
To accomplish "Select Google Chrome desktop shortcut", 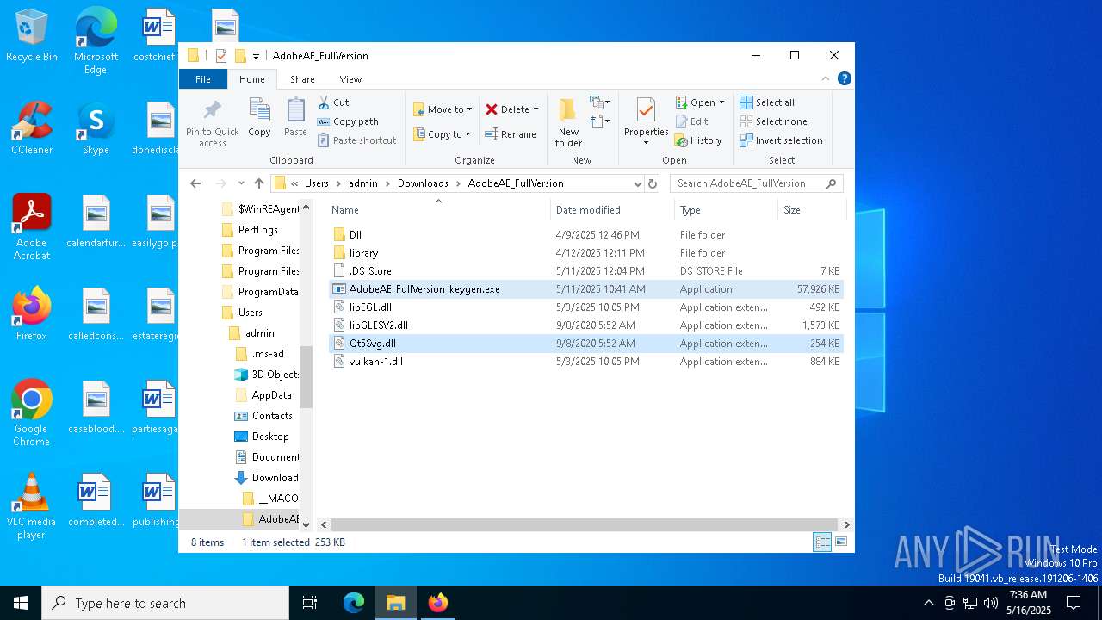I will pyautogui.click(x=31, y=413).
